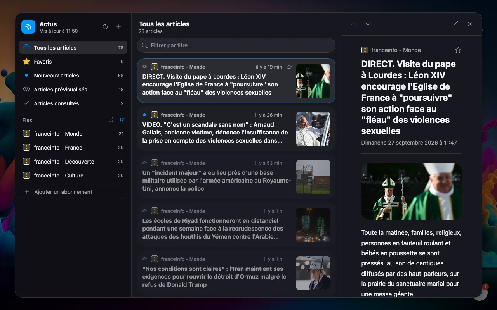Open the Iran détroit d'Ormuz article
This screenshot has width=497, height=310.
click(236, 273)
